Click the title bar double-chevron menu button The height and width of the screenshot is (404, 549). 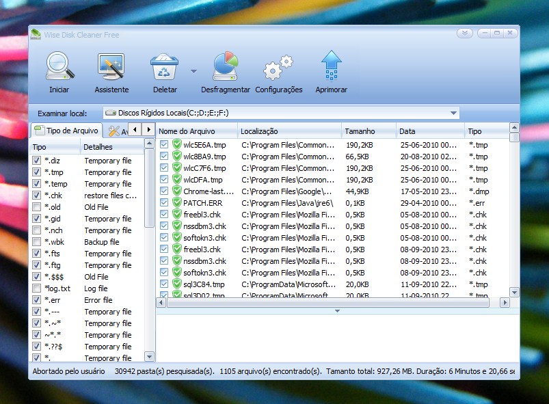[x=465, y=33]
